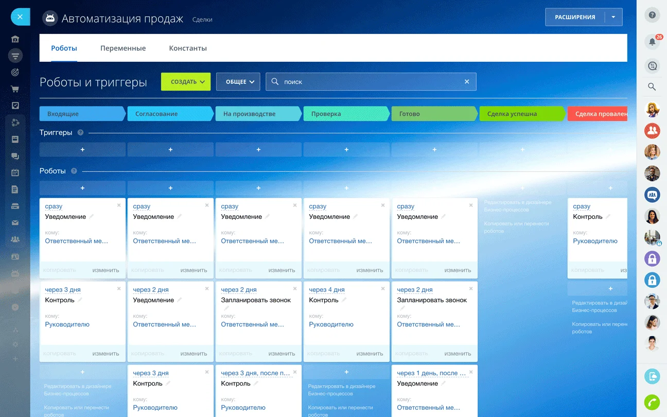Viewport: 667px width, 417px height.
Task: Click the shopping cart icon in left sidebar
Action: point(15,89)
